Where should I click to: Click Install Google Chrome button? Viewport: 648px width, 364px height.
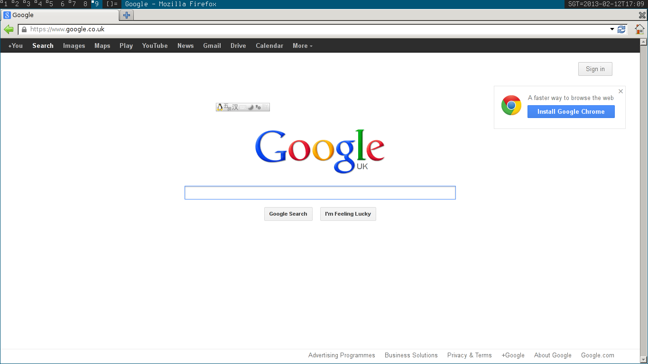point(571,112)
